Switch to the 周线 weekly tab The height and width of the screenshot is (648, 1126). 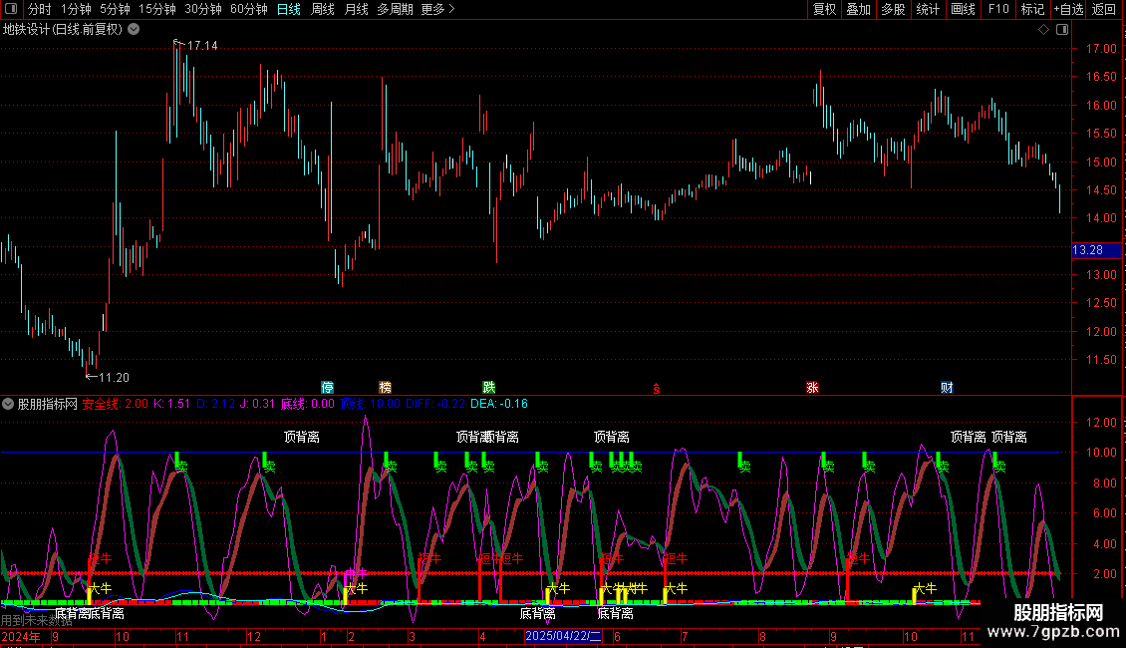[323, 9]
